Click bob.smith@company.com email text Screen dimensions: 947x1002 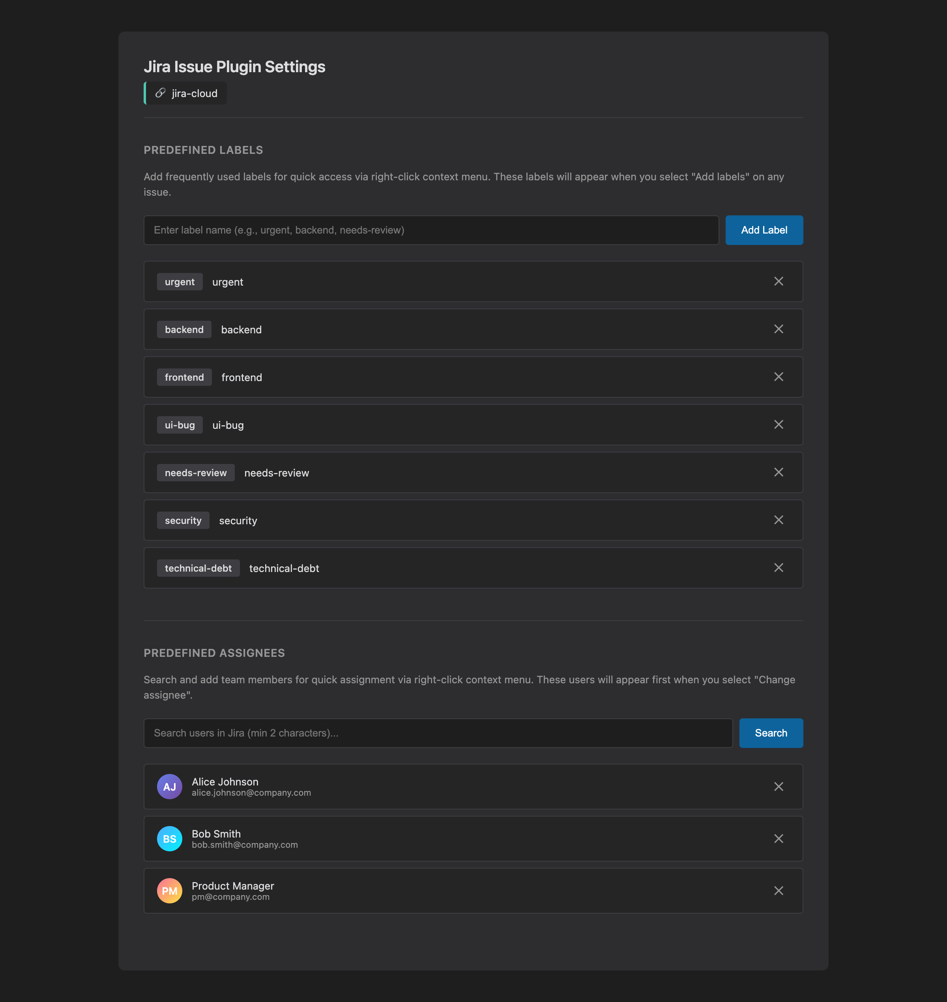pos(245,845)
